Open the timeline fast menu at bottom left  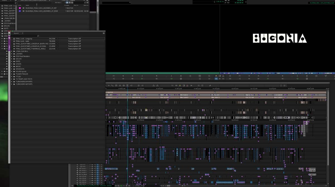pyautogui.click(x=72, y=186)
